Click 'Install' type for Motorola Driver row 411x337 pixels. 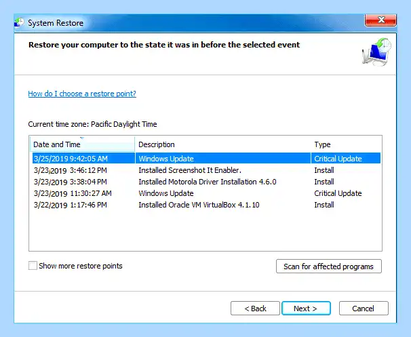pos(324,182)
